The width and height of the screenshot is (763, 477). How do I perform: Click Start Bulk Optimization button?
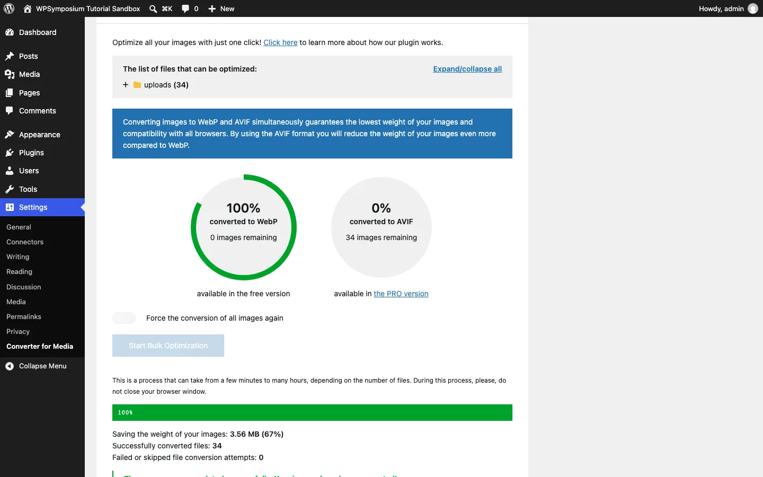(168, 346)
